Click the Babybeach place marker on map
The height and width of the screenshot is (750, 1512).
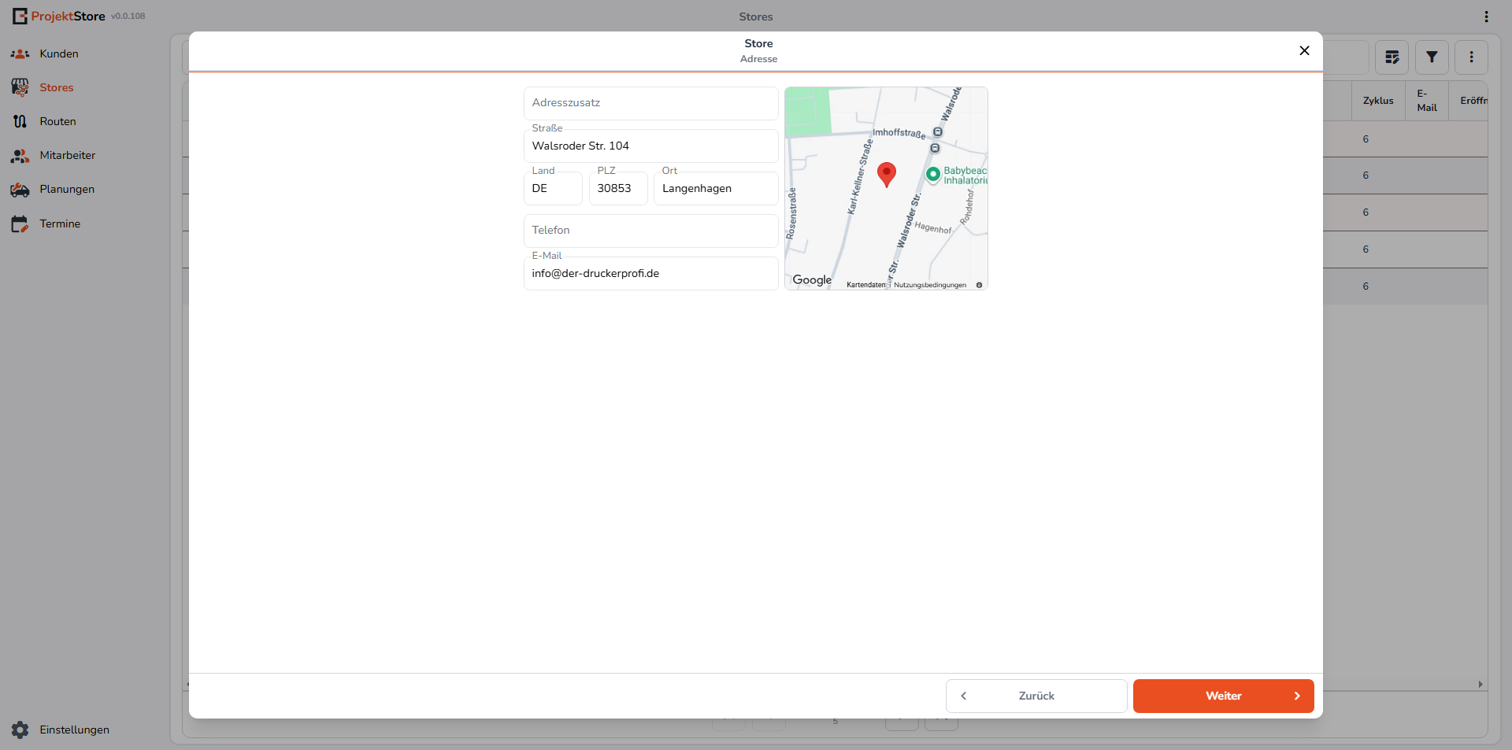click(x=933, y=175)
